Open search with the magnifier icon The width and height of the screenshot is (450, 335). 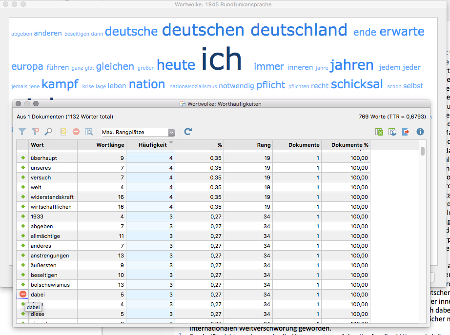coord(48,132)
